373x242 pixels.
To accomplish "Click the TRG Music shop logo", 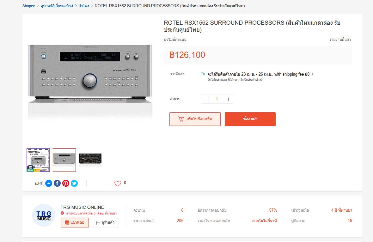I will pyautogui.click(x=44, y=215).
